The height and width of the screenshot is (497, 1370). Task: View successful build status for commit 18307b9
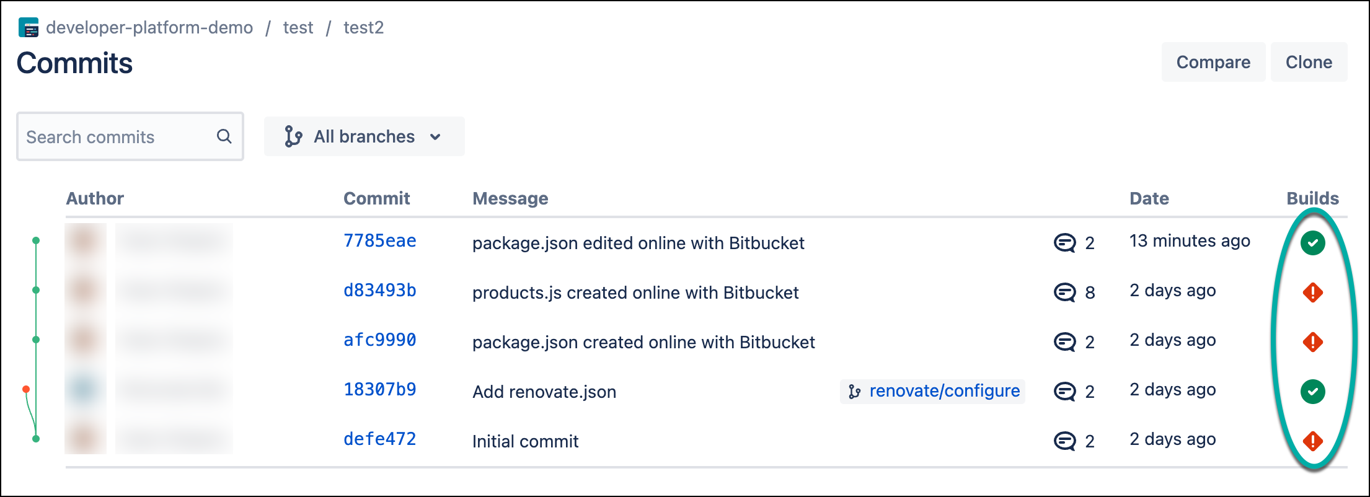point(1312,391)
